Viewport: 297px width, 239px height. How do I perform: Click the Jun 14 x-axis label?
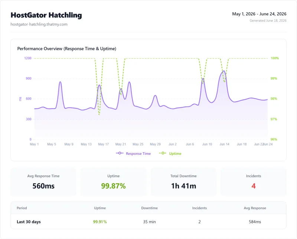(x=224, y=144)
